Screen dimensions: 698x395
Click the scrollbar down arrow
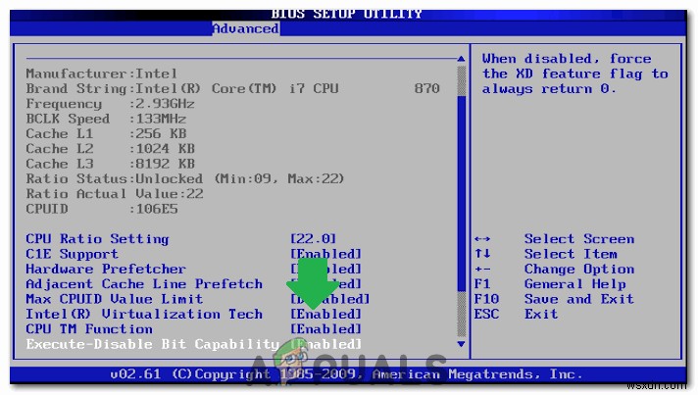pos(461,344)
